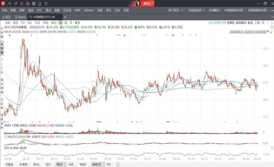Click AI交易策略 link
Screen dimensions: 274x167
[215, 23]
